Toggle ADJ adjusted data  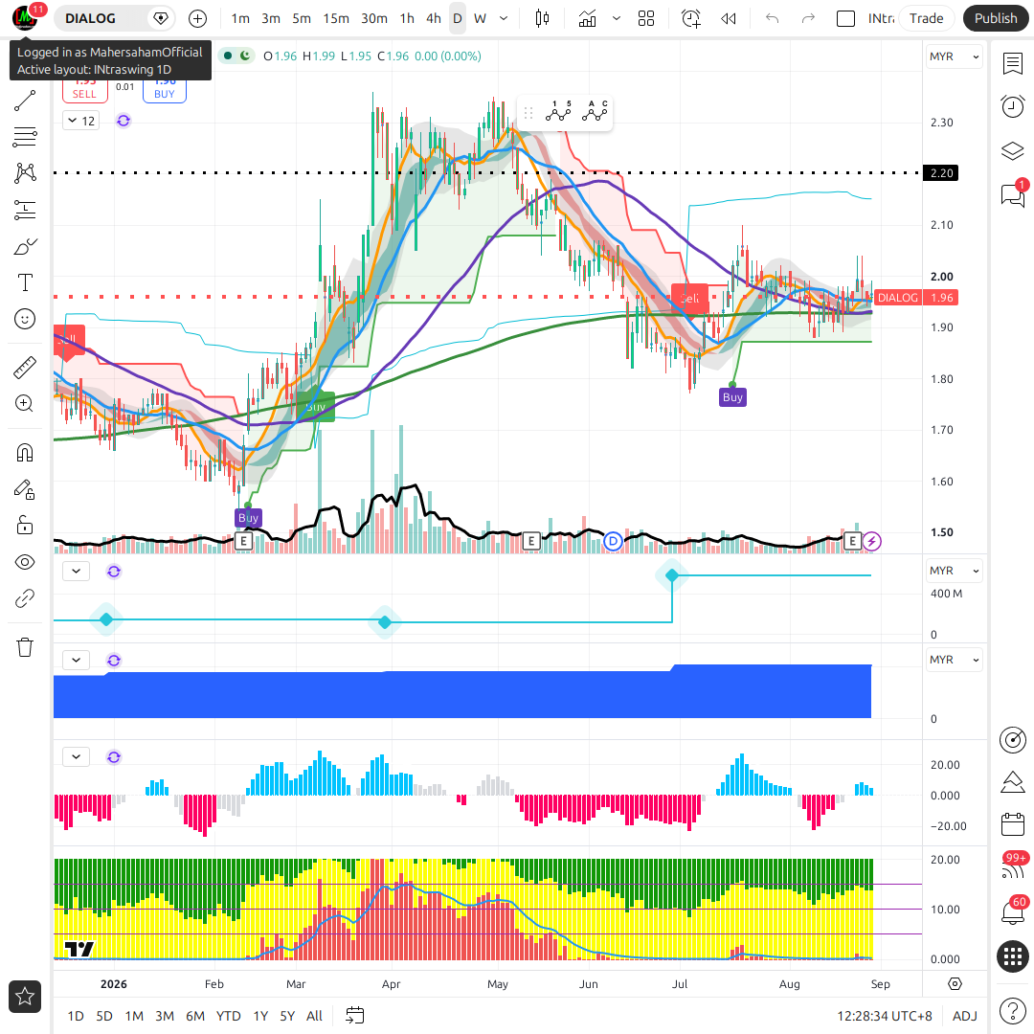[x=965, y=1016]
